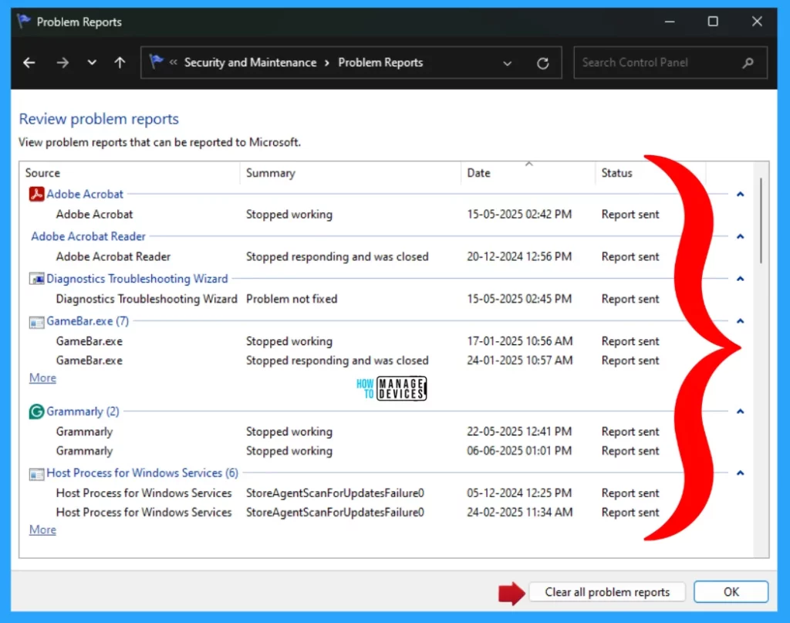Collapse the Grammarly group
The image size is (790, 623).
[740, 411]
